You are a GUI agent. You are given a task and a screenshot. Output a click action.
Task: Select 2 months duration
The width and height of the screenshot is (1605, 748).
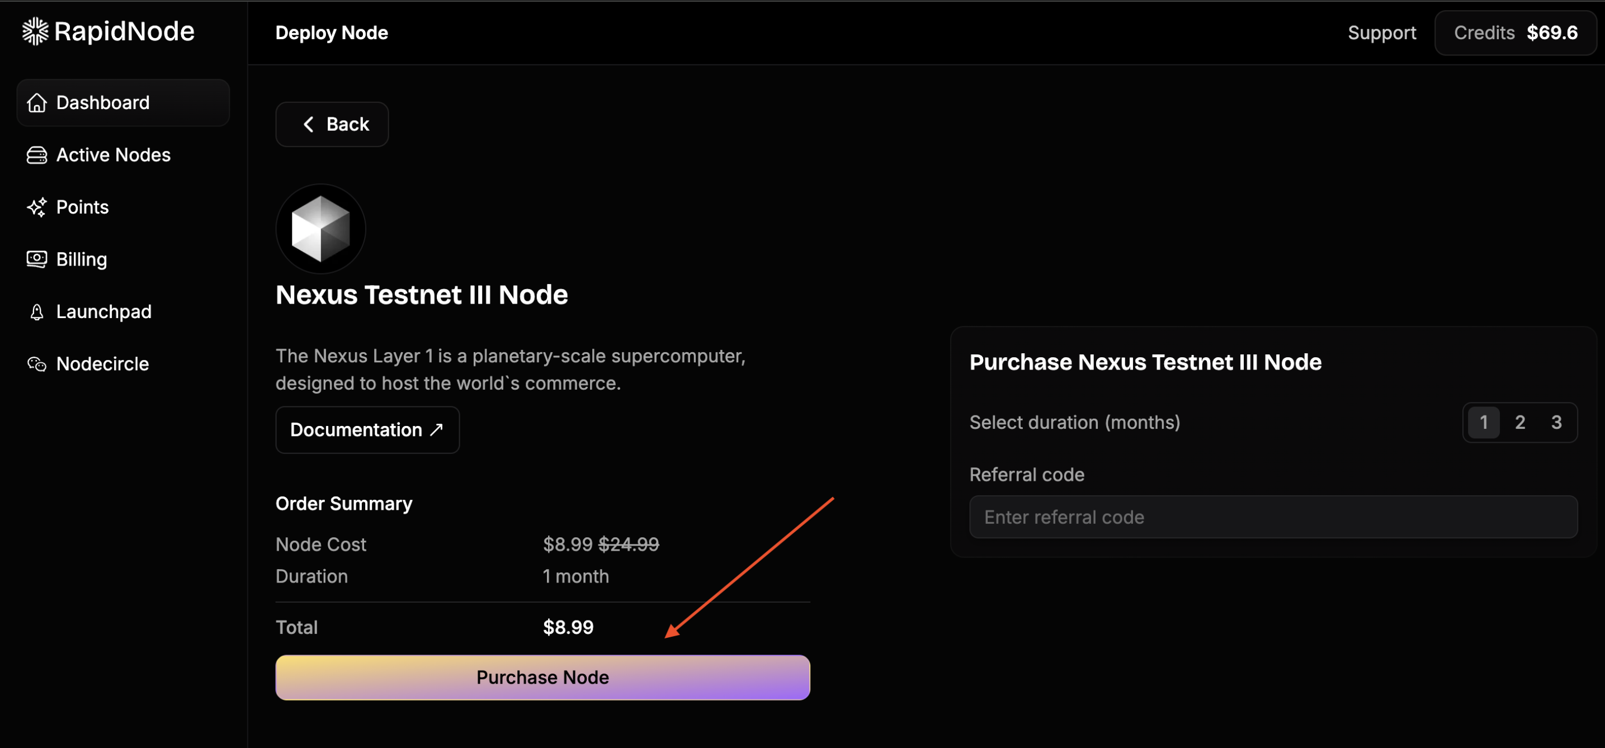point(1519,422)
